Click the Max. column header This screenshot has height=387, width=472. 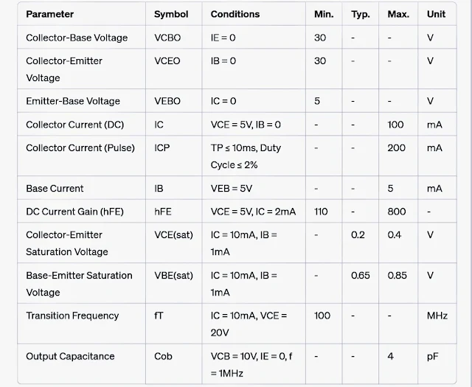point(398,14)
